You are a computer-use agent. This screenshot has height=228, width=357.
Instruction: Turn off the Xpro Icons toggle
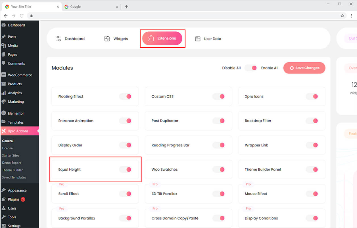[x=312, y=96]
